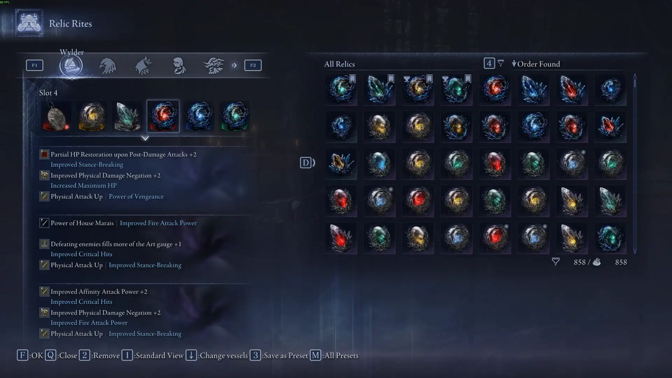Select the urn vessel in slot row
672x378 pixels.
click(56, 116)
